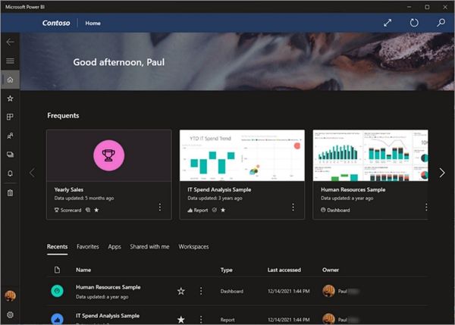Open Workspaces icon in sidebar
This screenshot has width=455, height=325.
pyautogui.click(x=10, y=155)
